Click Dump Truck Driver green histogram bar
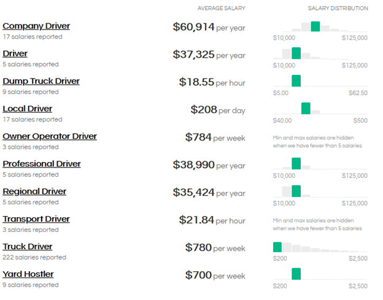Viewport: 383px width, 300px height. coord(296,81)
